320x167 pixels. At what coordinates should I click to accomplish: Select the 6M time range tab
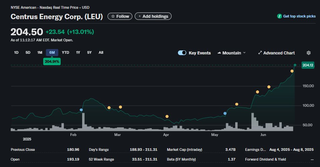(52, 53)
